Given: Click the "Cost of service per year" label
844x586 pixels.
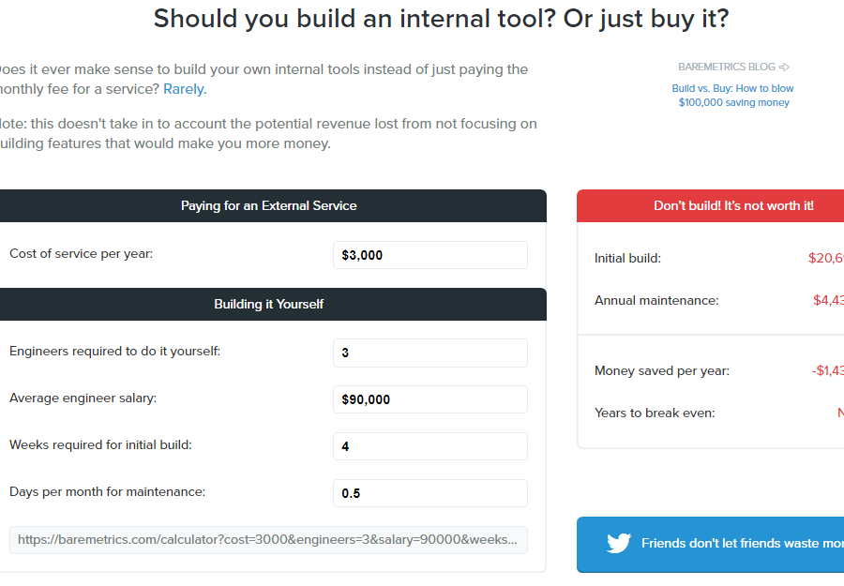Looking at the screenshot, I should (81, 253).
